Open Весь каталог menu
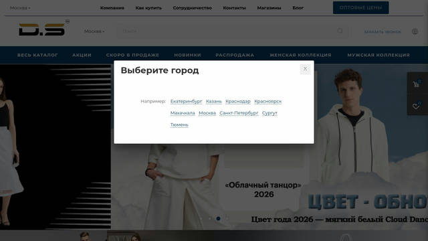 [x=37, y=55]
